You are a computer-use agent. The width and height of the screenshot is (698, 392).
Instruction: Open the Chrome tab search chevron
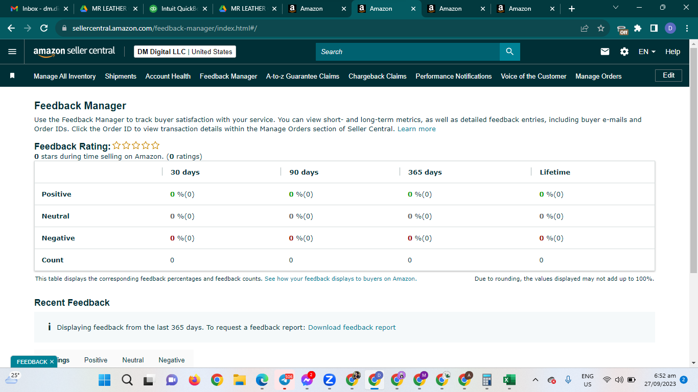pyautogui.click(x=615, y=8)
